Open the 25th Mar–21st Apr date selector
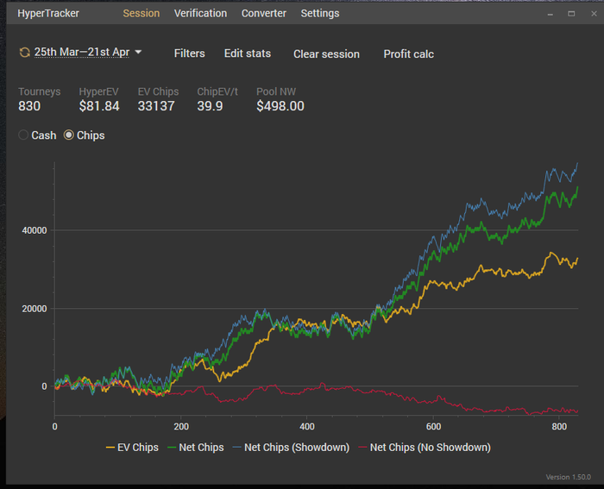 click(x=82, y=52)
